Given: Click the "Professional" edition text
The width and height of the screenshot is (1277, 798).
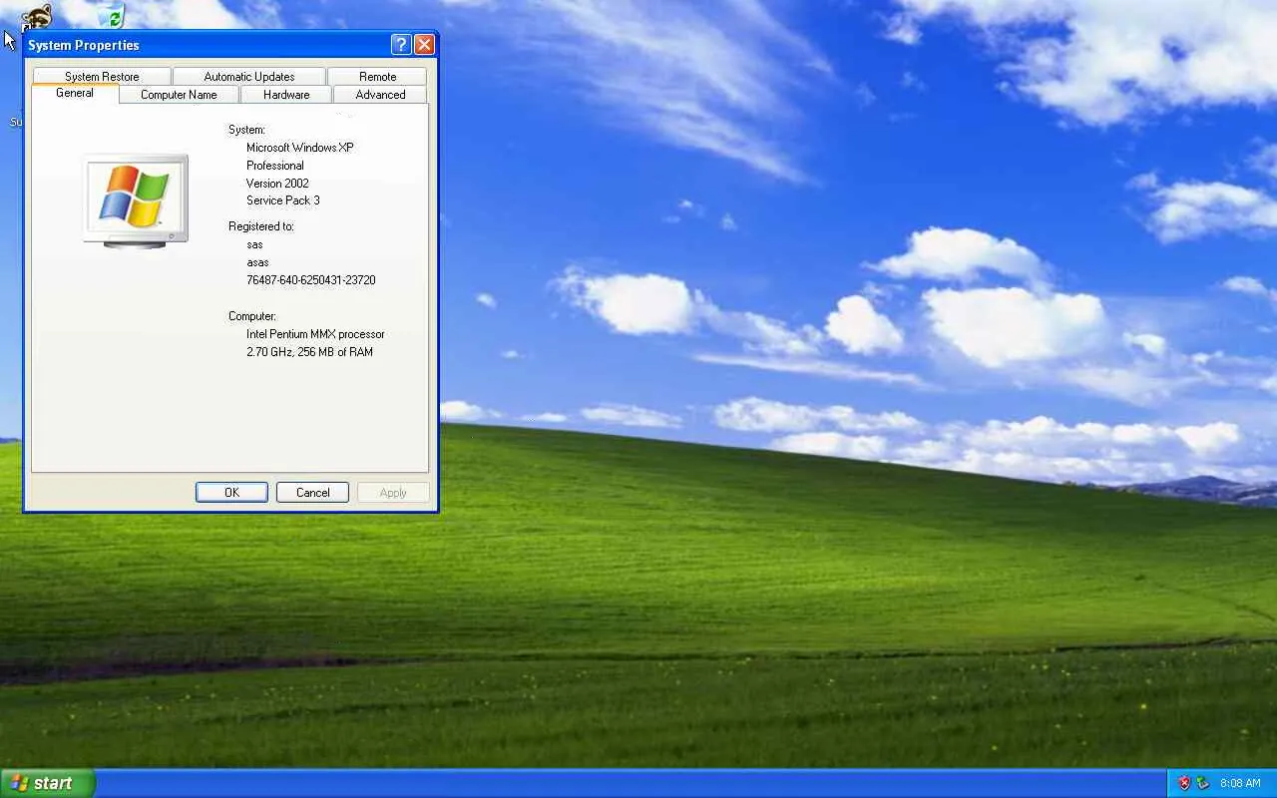Looking at the screenshot, I should (x=275, y=166).
